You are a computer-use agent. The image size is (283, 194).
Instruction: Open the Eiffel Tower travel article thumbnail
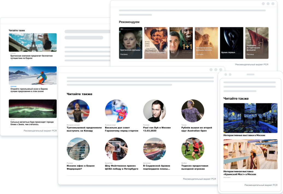pyautogui.click(x=33, y=43)
